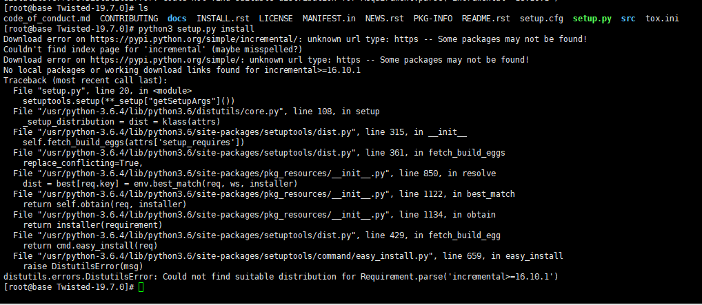
Task: Click MANIFEST.in file name
Action: pos(329,19)
